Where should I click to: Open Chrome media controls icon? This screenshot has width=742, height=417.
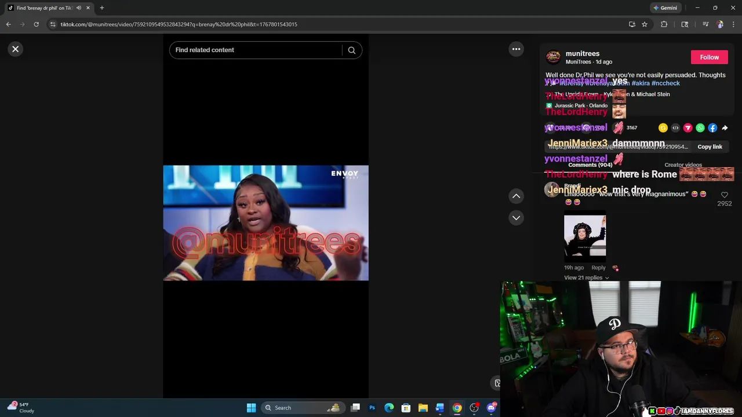705,24
